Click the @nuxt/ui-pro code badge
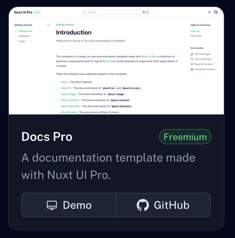The height and width of the screenshot is (238, 235). point(131,88)
